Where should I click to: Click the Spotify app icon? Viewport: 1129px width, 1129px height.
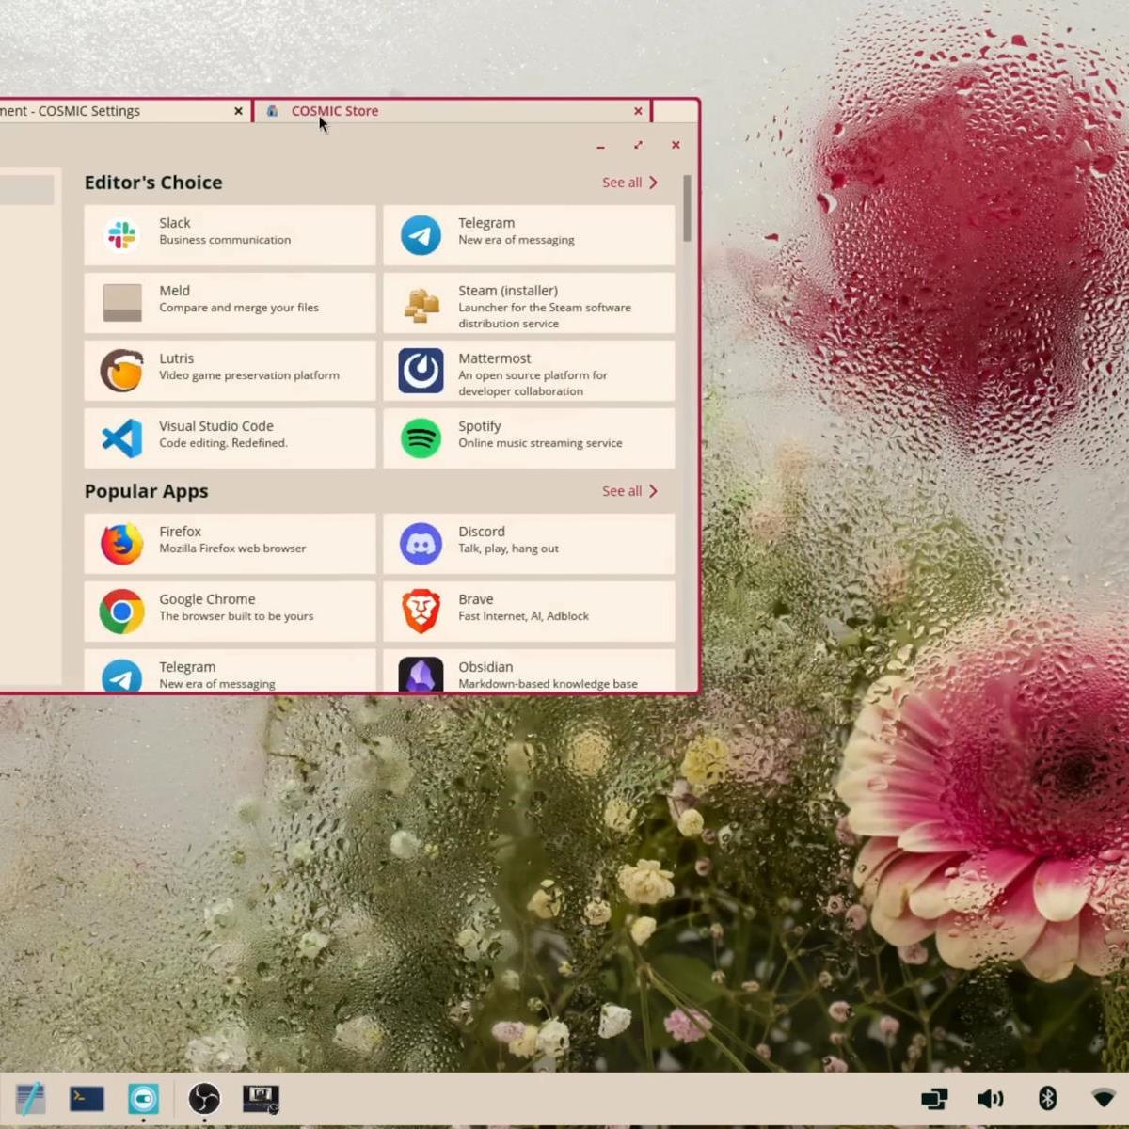(x=421, y=438)
